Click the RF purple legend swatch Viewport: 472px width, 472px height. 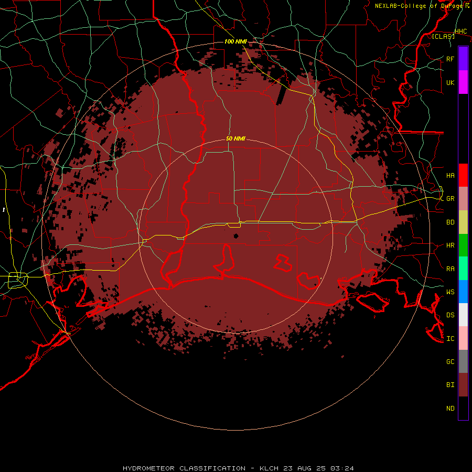(463, 59)
